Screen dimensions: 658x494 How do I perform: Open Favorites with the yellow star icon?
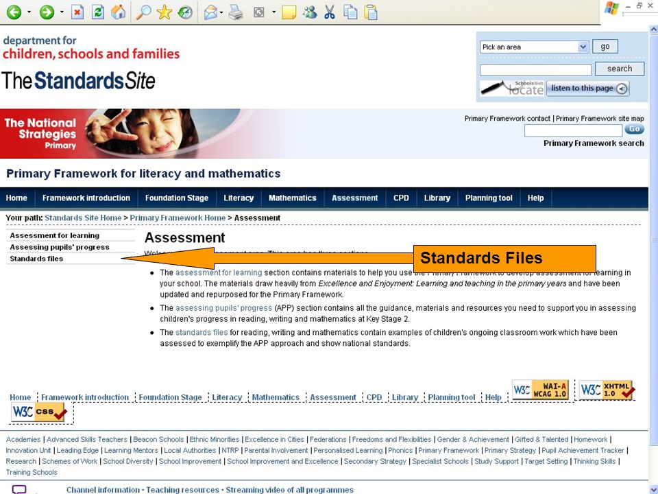(164, 12)
